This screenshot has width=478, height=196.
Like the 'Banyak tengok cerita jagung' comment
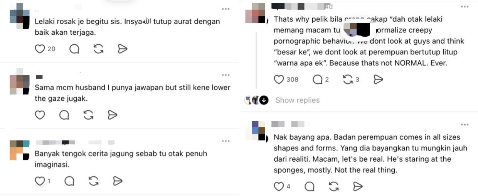click(40, 181)
